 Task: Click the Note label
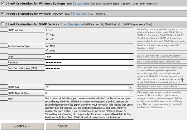[11, 99]
